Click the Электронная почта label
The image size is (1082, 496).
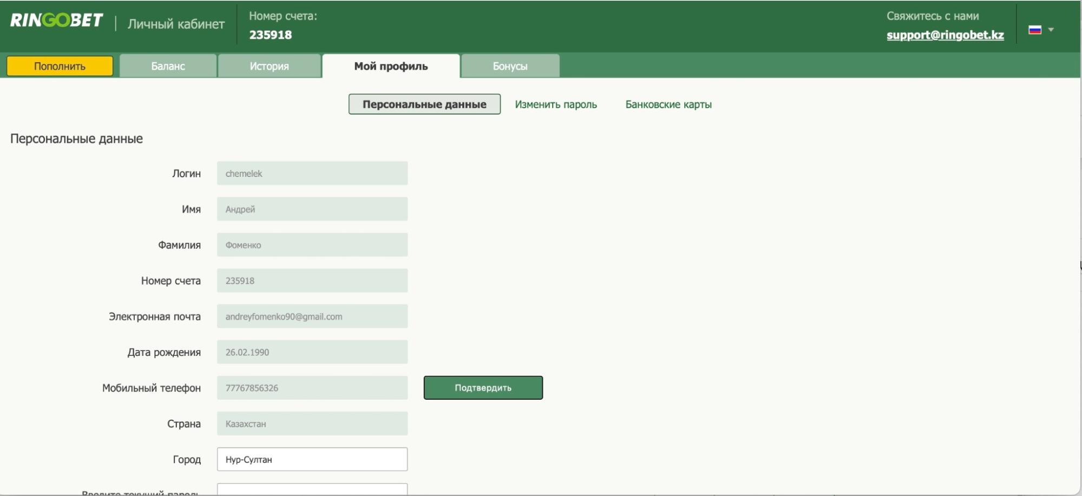point(155,316)
